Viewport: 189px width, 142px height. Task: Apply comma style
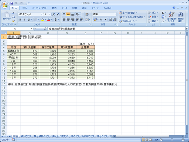coord(105,20)
